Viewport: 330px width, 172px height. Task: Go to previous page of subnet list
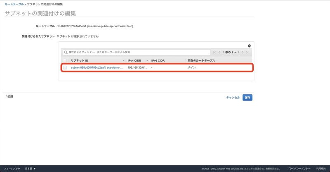219,52
